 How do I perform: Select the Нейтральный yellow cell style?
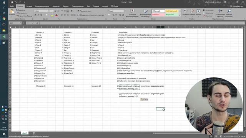click(x=172, y=11)
